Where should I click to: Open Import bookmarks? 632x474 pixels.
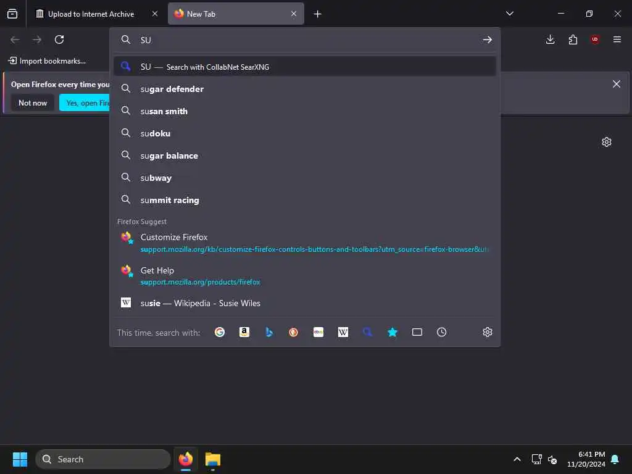(x=47, y=61)
